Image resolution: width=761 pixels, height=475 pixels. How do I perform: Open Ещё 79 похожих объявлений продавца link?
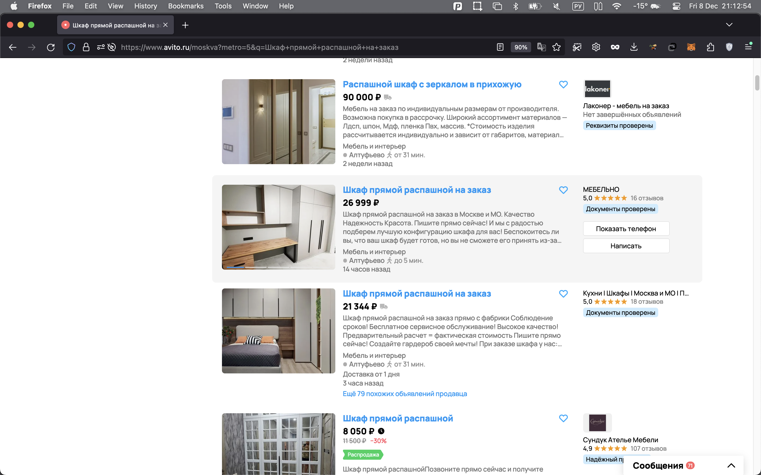(x=404, y=394)
